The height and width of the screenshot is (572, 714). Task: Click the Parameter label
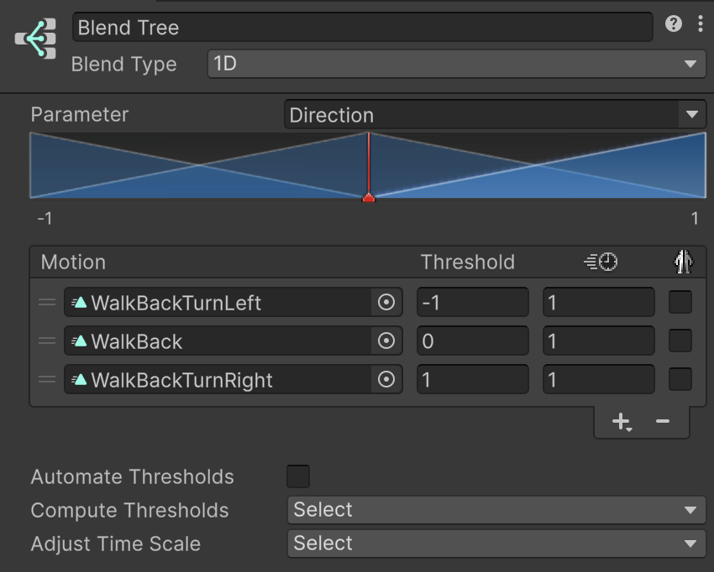coord(80,115)
